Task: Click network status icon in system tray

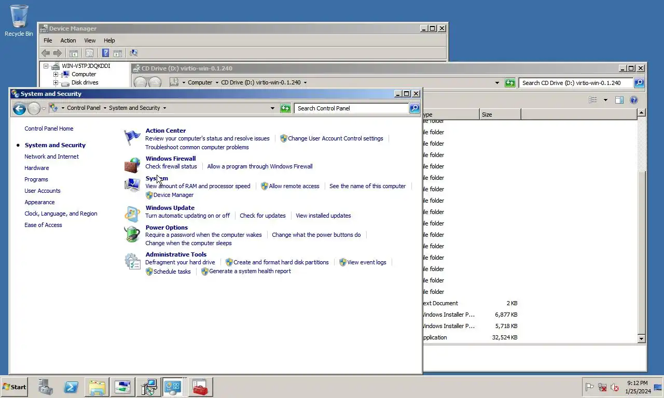Action: click(x=602, y=387)
